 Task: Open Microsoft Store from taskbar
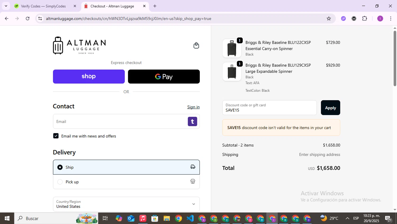155,218
